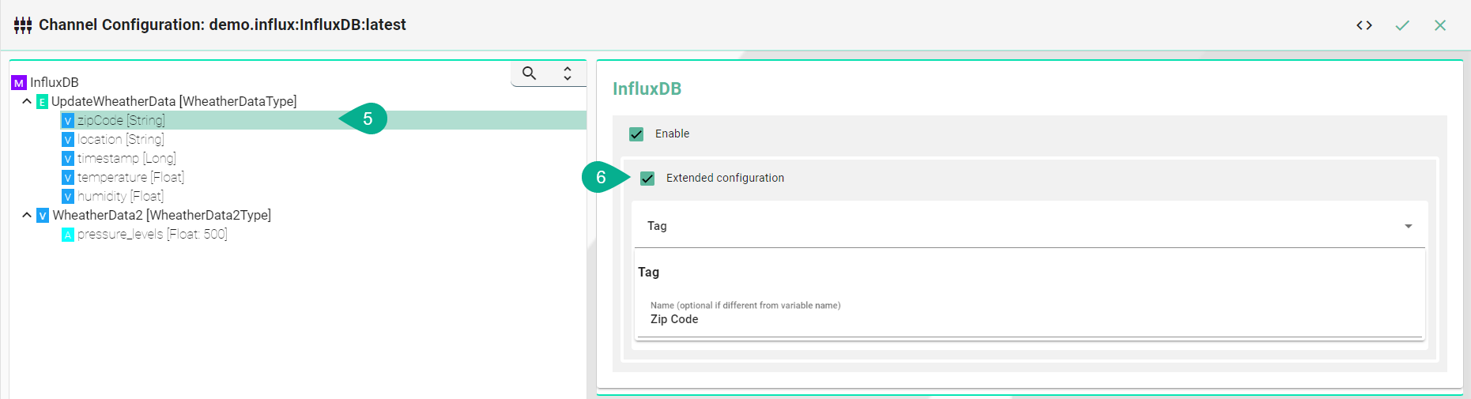Select pressure_levels [Float: 500] item
Image resolution: width=1471 pixels, height=399 pixels.
(x=153, y=234)
